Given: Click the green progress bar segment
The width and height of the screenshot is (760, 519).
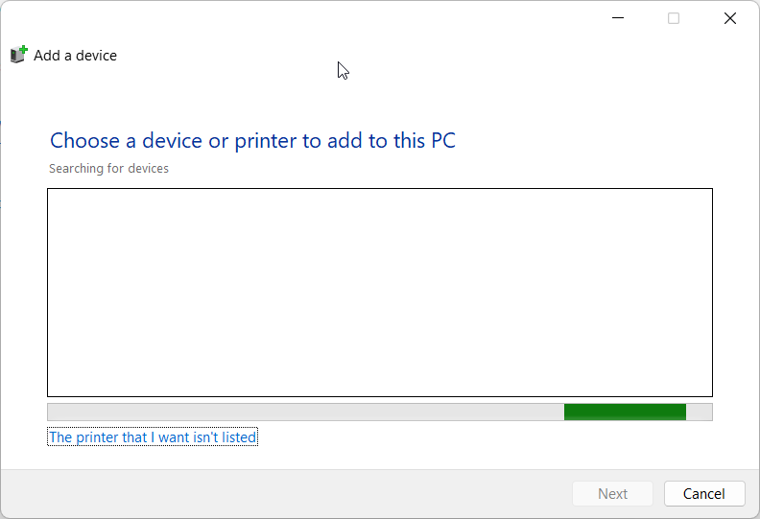Looking at the screenshot, I should (x=625, y=412).
